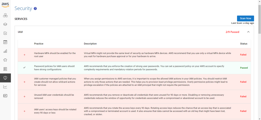
Task: Click the Practice column header
Action: (x=39, y=44)
